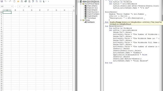Select Sheet6 (Sheet4) in project tree
Image resolution: width=163 pixels, height=91 pixels.
[x=92, y=16]
